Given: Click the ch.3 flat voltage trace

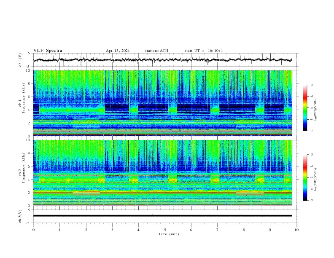Looking at the screenshot, I should [162, 216].
